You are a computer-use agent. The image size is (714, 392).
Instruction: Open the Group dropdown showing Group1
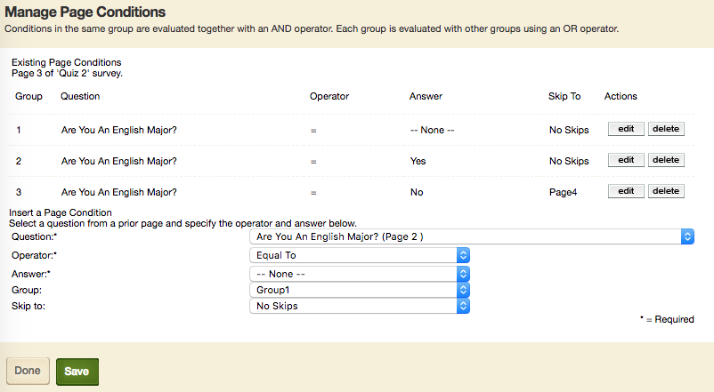[x=360, y=290]
